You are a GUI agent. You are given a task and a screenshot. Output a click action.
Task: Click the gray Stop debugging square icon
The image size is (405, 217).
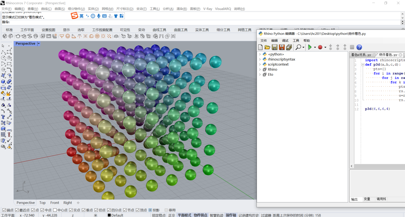pos(352,47)
